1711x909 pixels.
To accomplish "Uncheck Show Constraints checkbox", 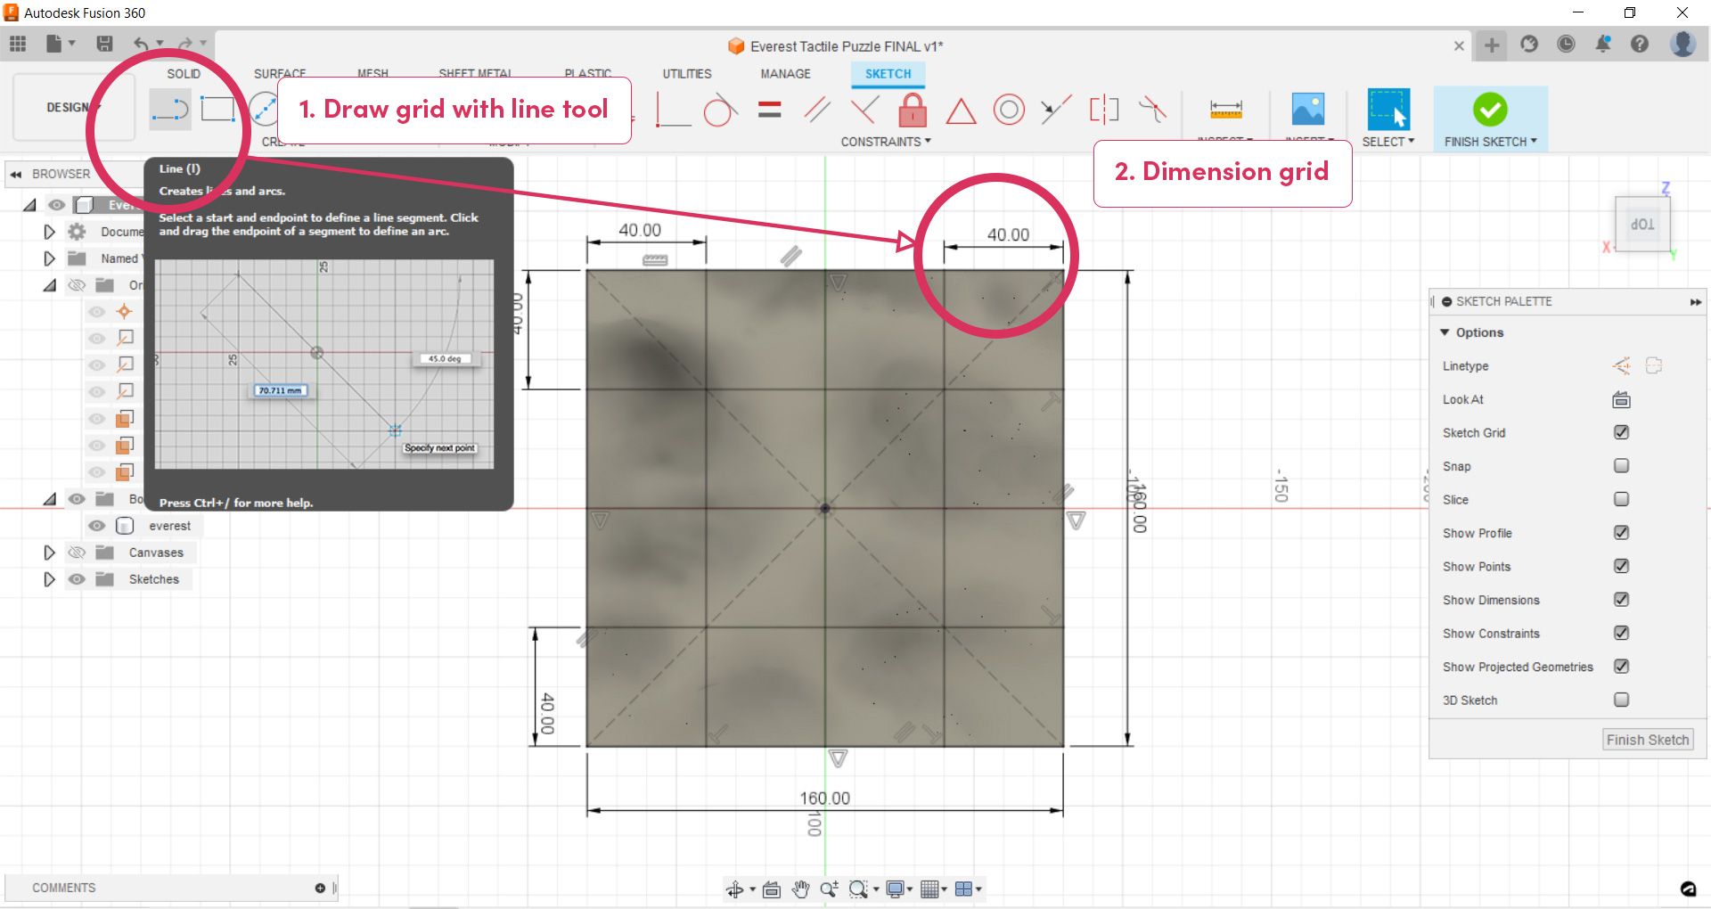I will pyautogui.click(x=1621, y=633).
